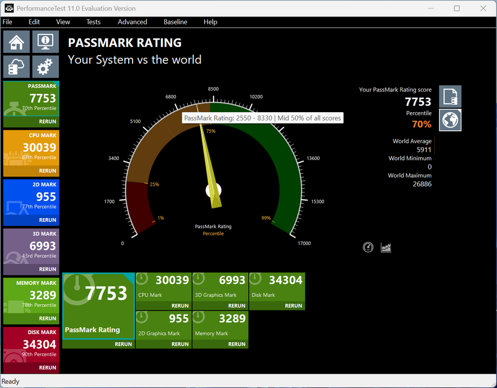
Task: Select the MEMORY MARK 3289 sidebar tile
Action: (x=31, y=296)
